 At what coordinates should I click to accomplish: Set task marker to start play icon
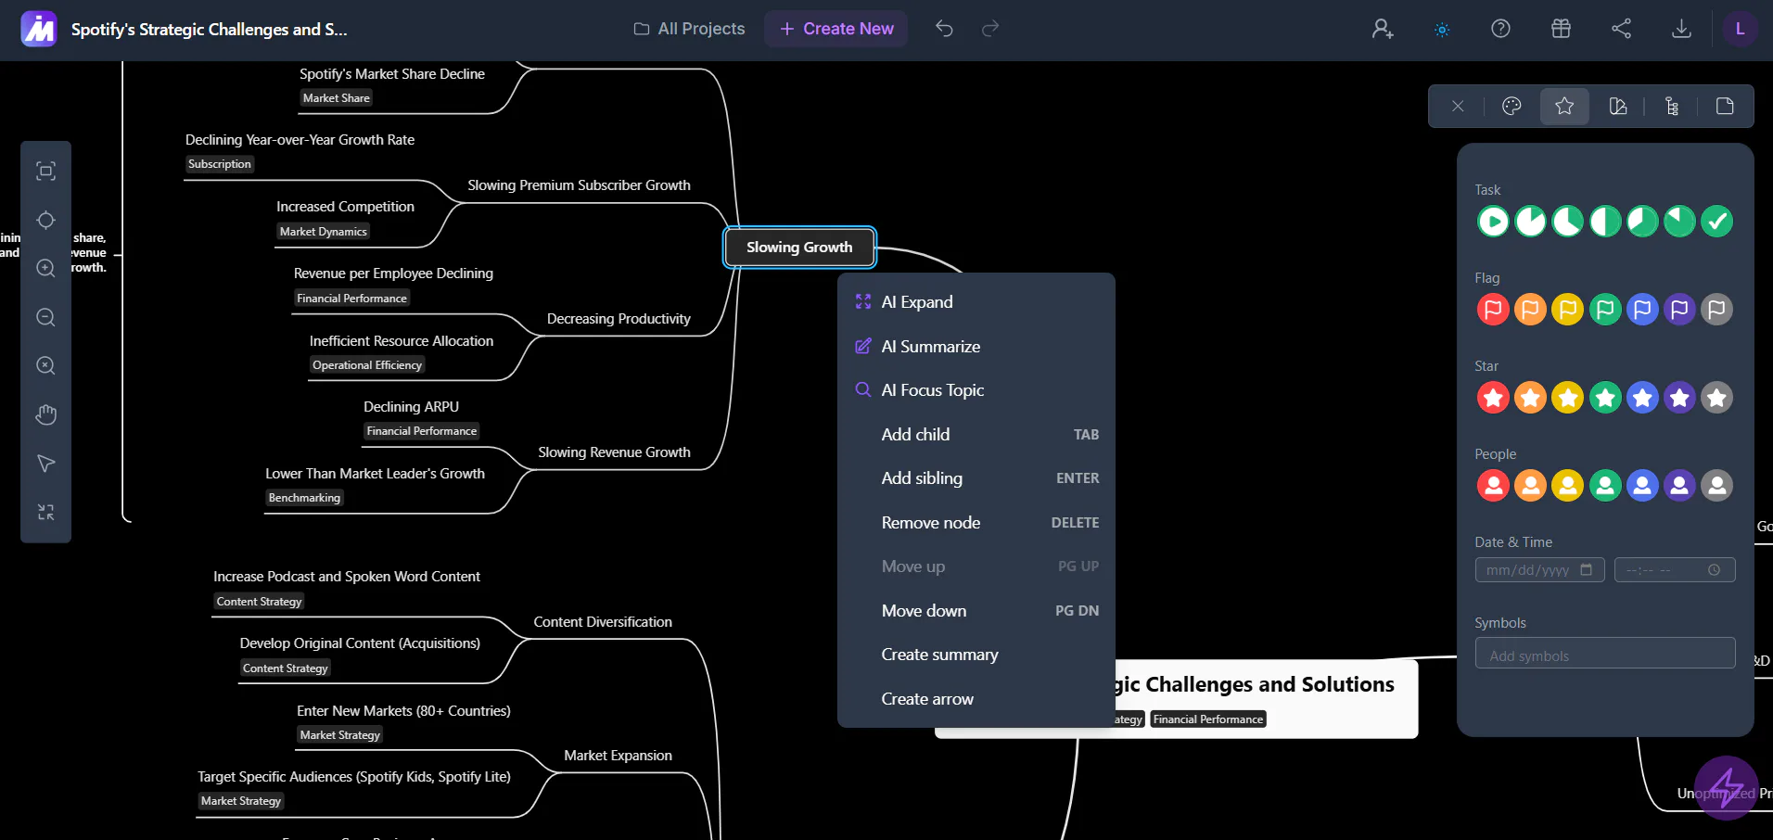pyautogui.click(x=1493, y=222)
